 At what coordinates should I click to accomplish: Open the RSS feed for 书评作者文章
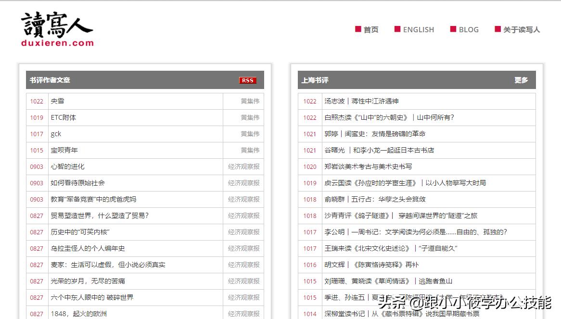click(x=247, y=80)
